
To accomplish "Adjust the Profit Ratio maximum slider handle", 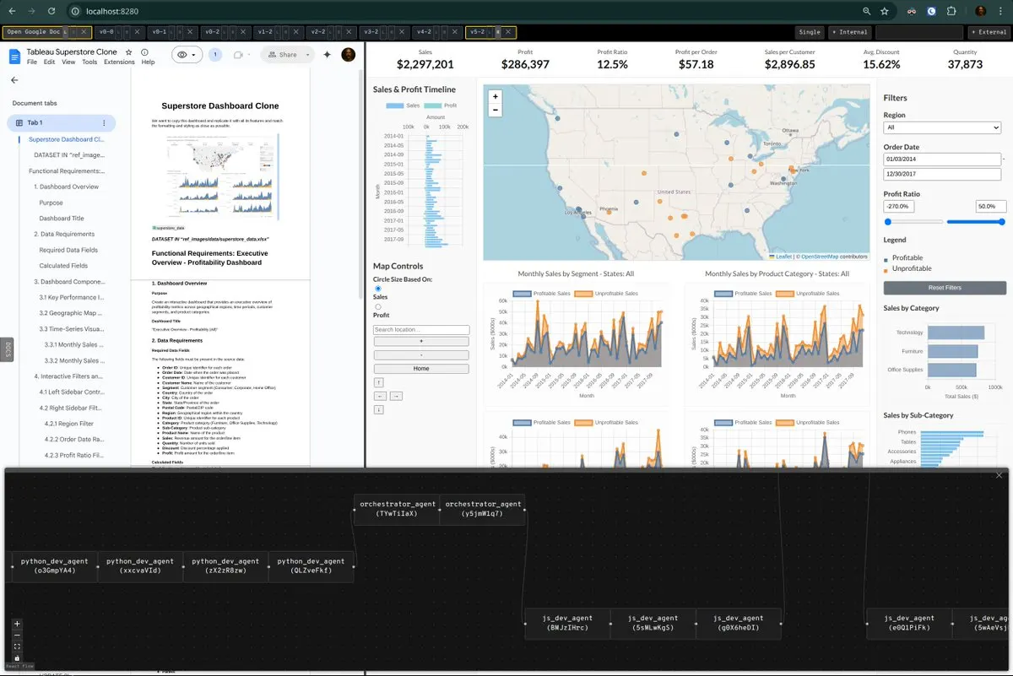I will click(x=1001, y=222).
